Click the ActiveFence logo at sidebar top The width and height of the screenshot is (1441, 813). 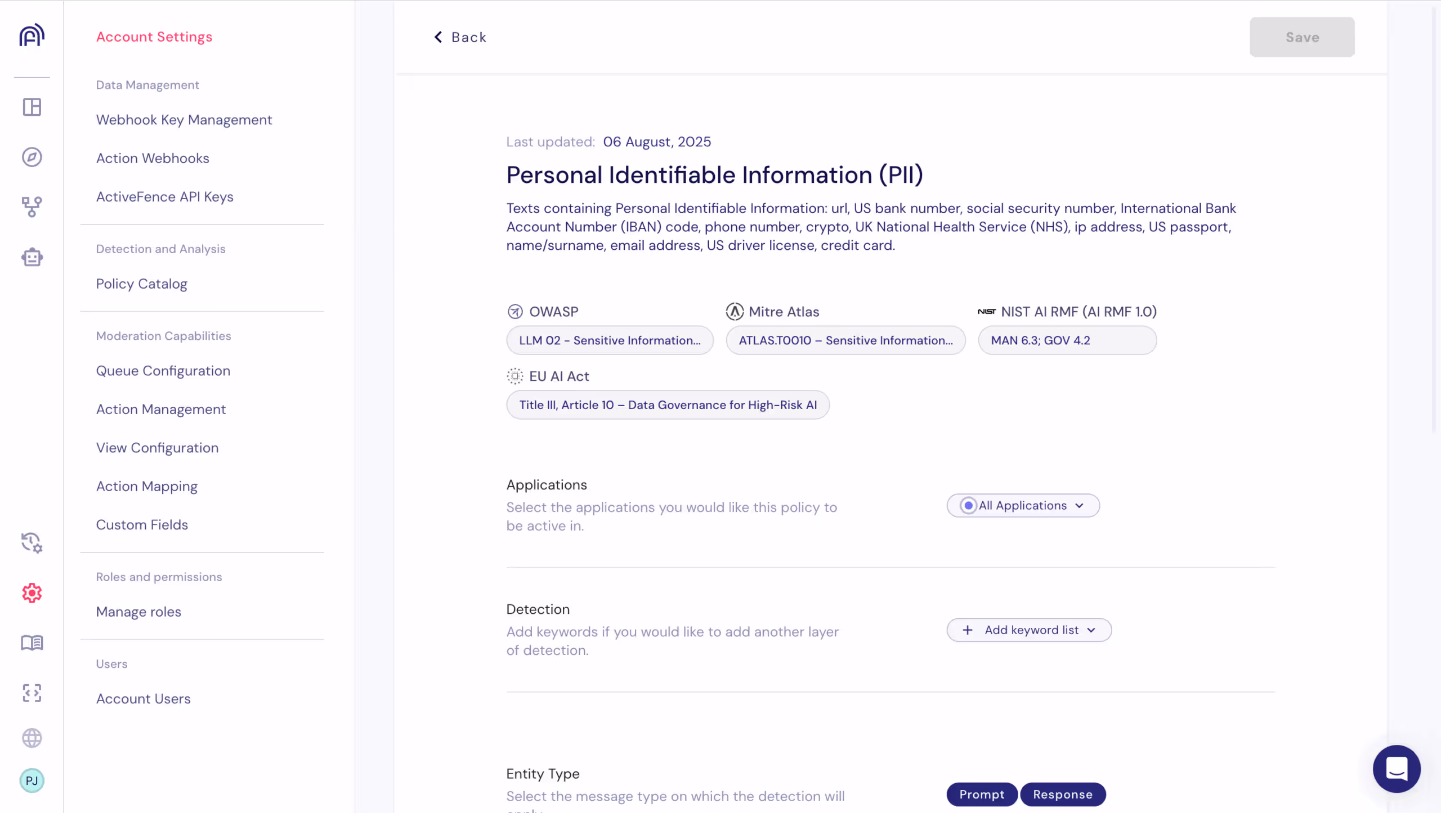(32, 35)
